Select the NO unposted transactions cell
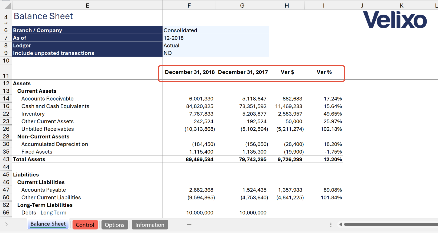This screenshot has height=233, width=438. click(216, 53)
